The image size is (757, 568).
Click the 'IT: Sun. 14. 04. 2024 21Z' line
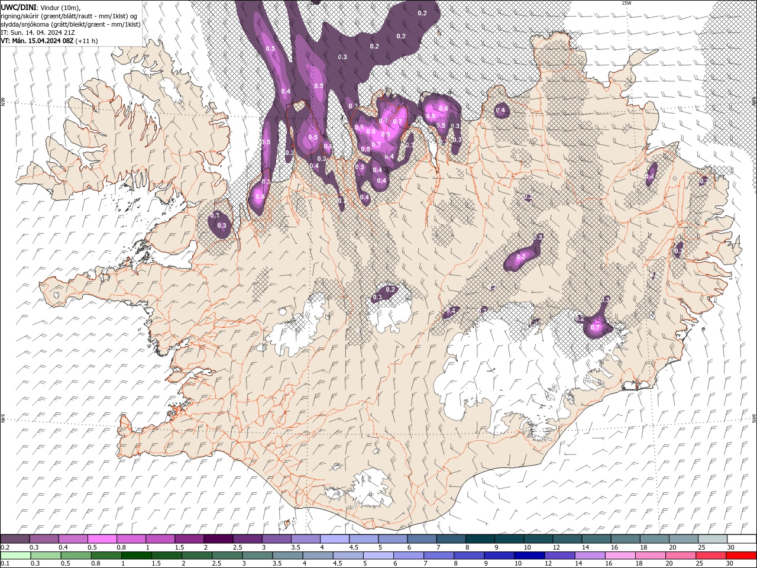tap(38, 33)
